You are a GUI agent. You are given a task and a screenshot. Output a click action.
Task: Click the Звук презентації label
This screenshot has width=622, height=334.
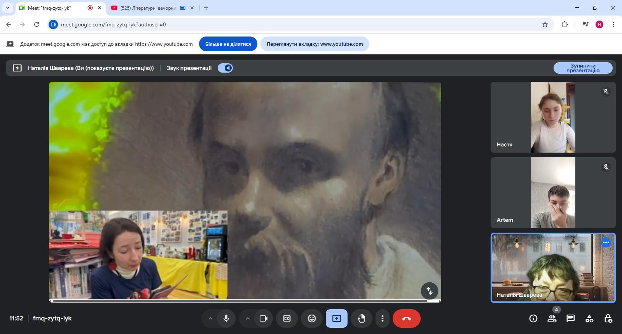click(189, 68)
